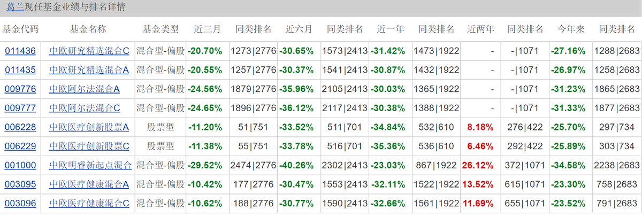Select the -11.20% three-month return cell
The height and width of the screenshot is (217, 642).
(x=207, y=127)
